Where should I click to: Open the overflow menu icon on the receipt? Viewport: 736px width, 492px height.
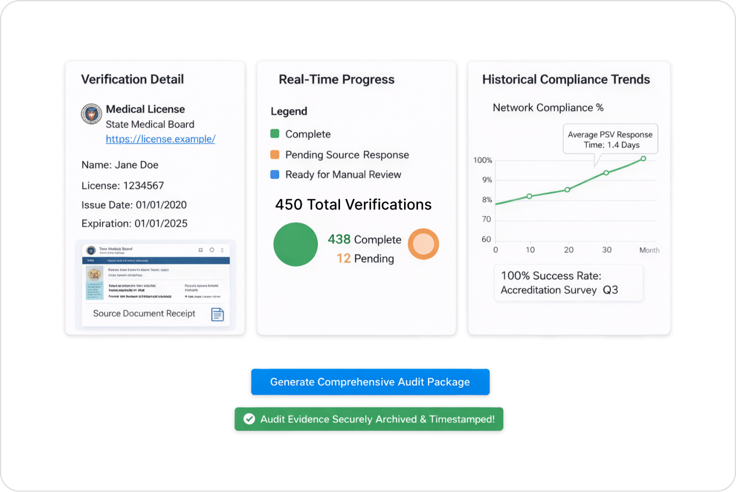click(222, 250)
